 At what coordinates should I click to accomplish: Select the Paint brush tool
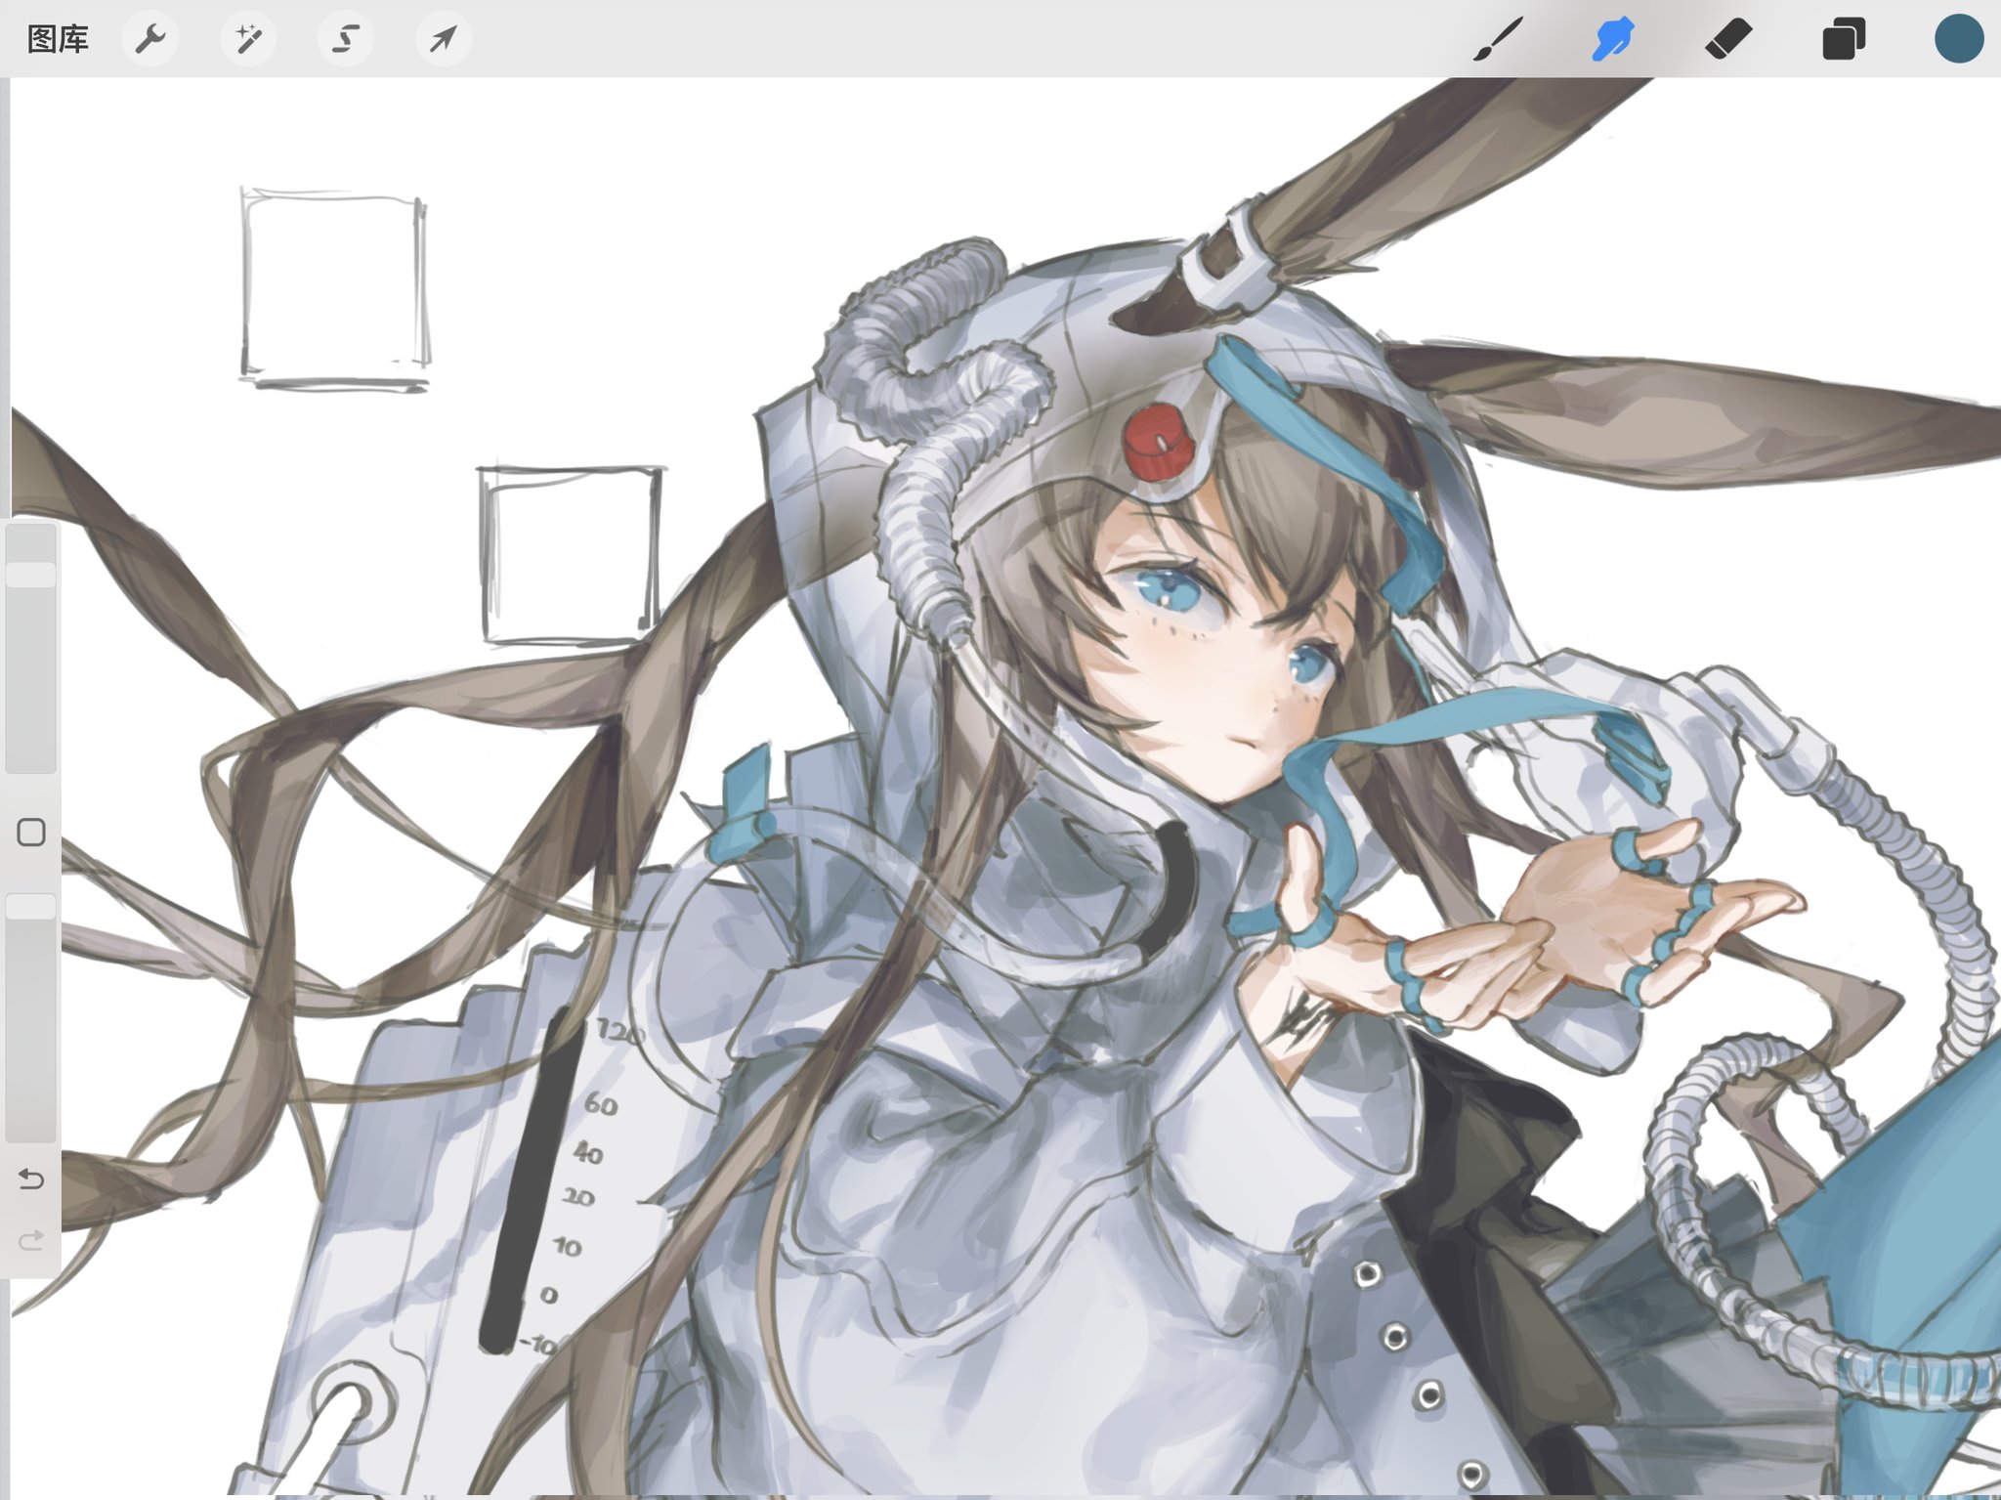click(x=1498, y=39)
